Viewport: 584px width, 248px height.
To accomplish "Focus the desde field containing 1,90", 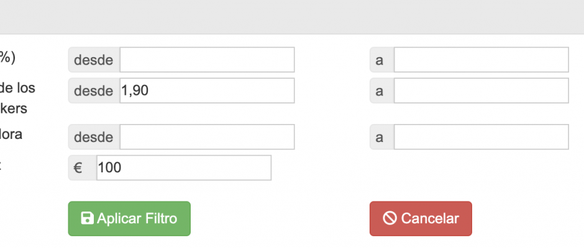I will [x=206, y=91].
